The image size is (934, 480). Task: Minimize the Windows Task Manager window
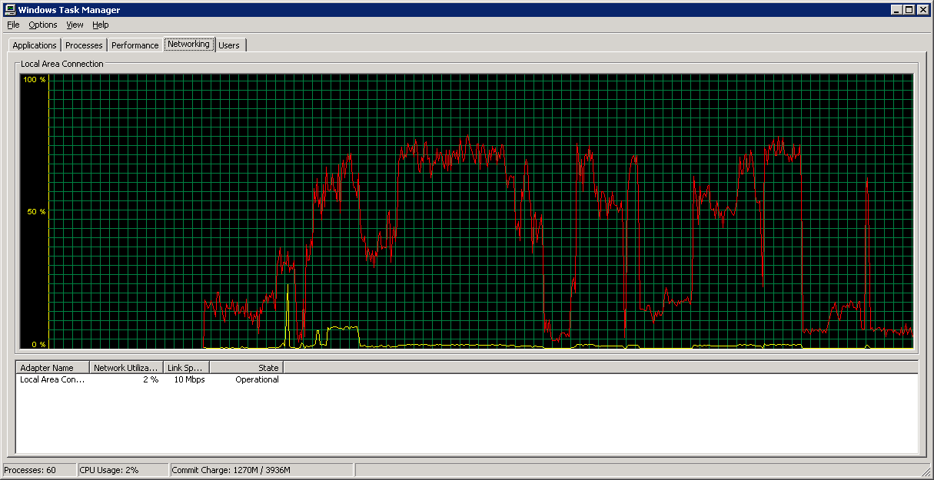pos(896,10)
